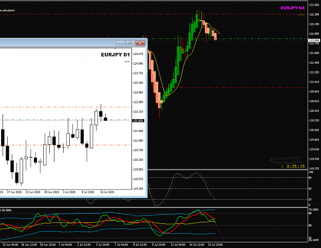This screenshot has width=321, height=248.
Task: Click the 121.400 price on H4 axis
Action: click(314, 63)
